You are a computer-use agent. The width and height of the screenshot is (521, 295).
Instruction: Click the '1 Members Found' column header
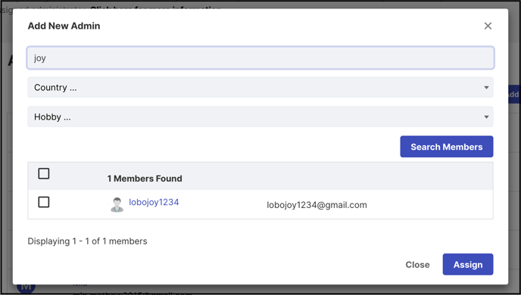[145, 179]
